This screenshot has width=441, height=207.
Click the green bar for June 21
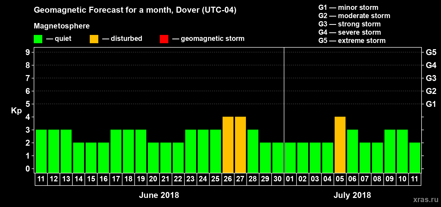click(166, 158)
